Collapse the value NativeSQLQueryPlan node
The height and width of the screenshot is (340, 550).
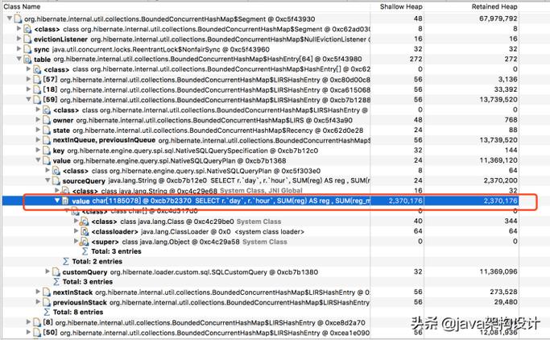38,160
